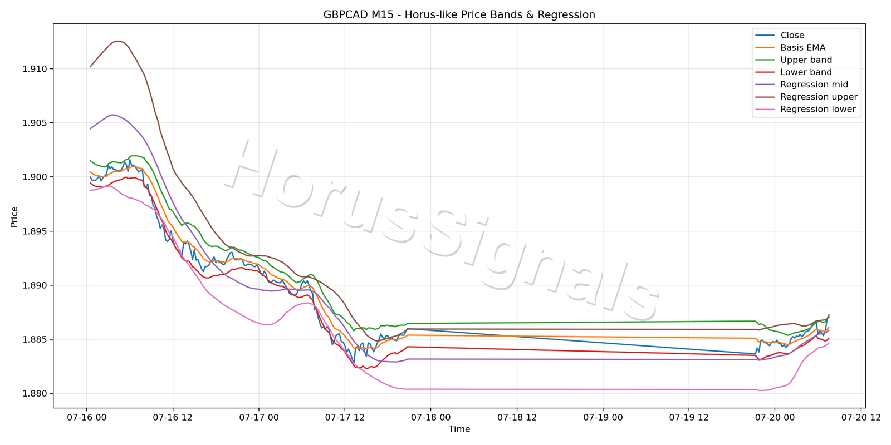
Task: Click the 1.895 y-axis tick label
Action: point(35,231)
